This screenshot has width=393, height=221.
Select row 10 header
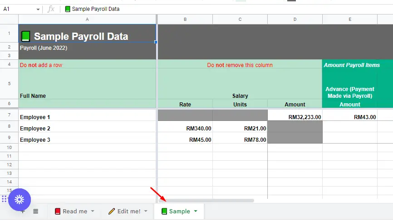pos(9,148)
